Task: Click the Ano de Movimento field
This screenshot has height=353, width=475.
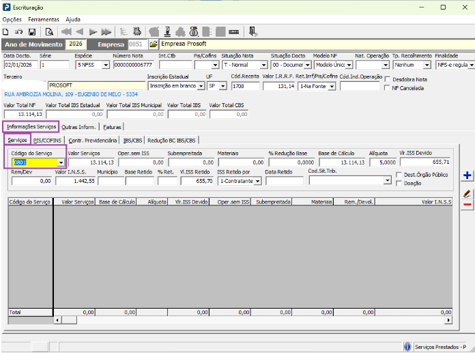Action: [76, 44]
